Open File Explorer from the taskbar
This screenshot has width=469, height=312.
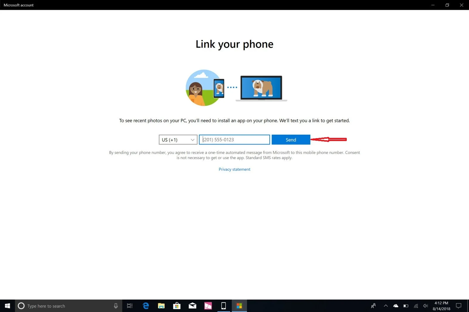161,306
